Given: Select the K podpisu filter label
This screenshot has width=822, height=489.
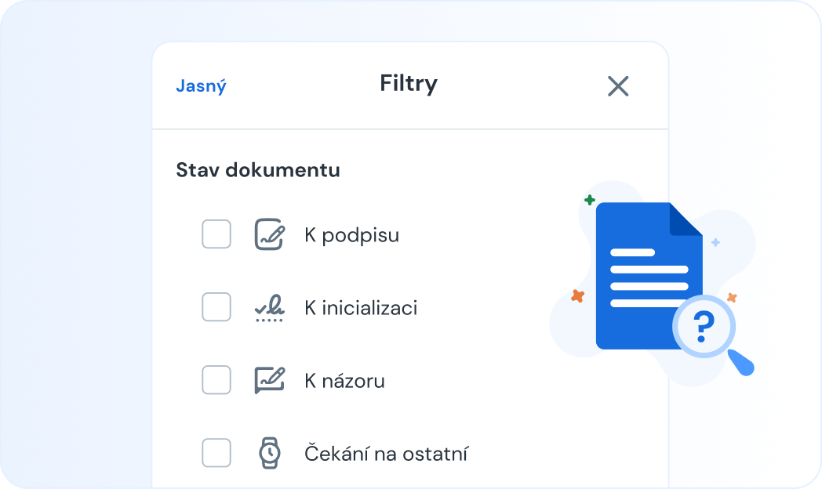Looking at the screenshot, I should (x=353, y=234).
